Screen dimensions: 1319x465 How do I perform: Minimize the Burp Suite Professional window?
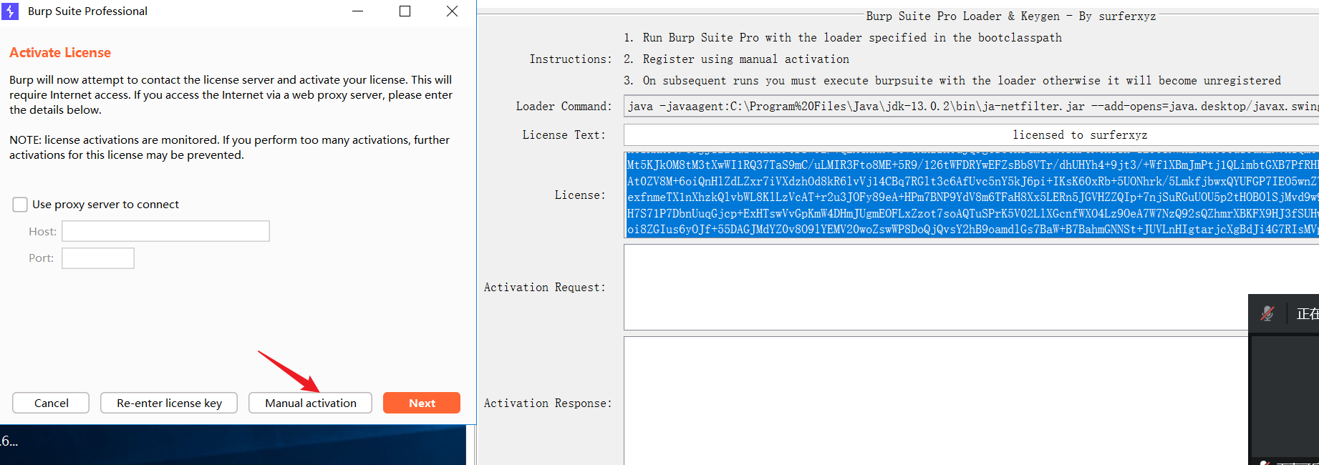(x=357, y=11)
